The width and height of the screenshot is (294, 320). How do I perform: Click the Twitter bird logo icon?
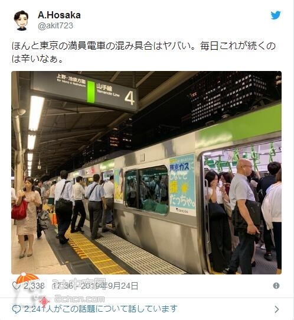tap(276, 15)
